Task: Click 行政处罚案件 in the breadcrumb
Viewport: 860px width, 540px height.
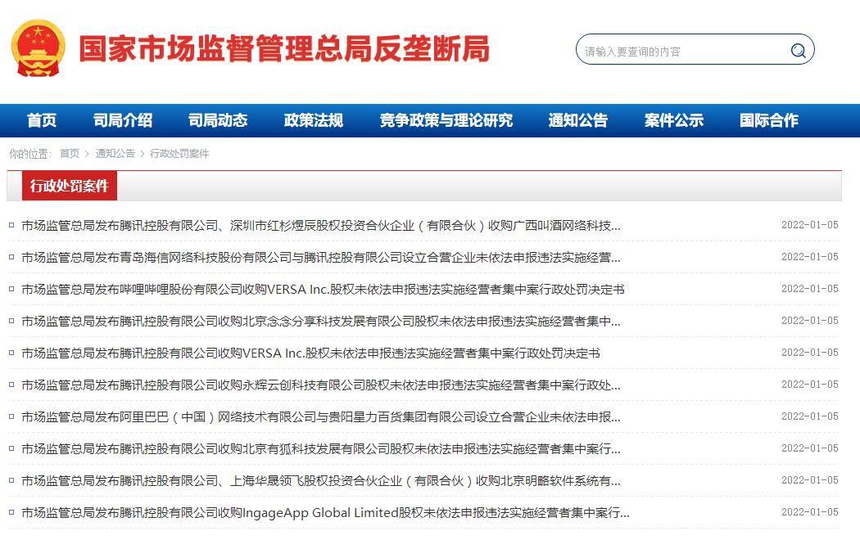Action: pyautogui.click(x=179, y=153)
